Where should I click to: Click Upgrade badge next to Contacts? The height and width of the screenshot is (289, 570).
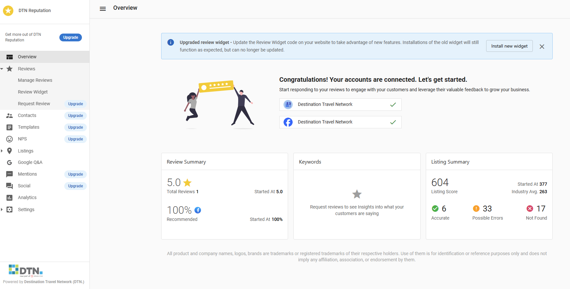pos(75,116)
